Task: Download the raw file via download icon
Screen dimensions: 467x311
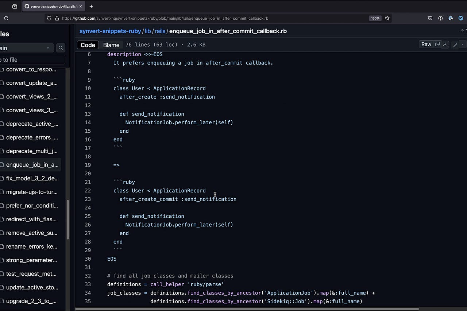Action: pyautogui.click(x=445, y=44)
